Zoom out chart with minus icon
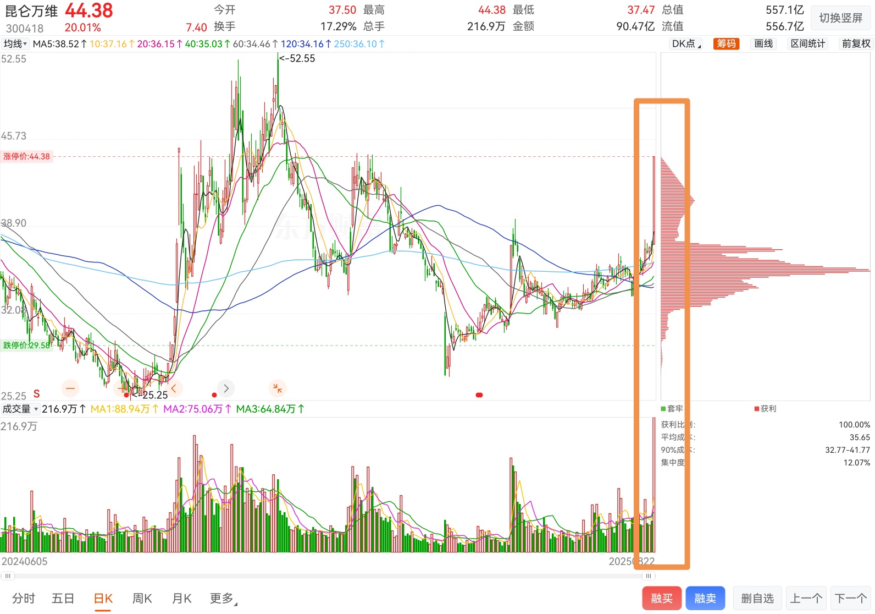The height and width of the screenshot is (614, 875). coord(70,388)
